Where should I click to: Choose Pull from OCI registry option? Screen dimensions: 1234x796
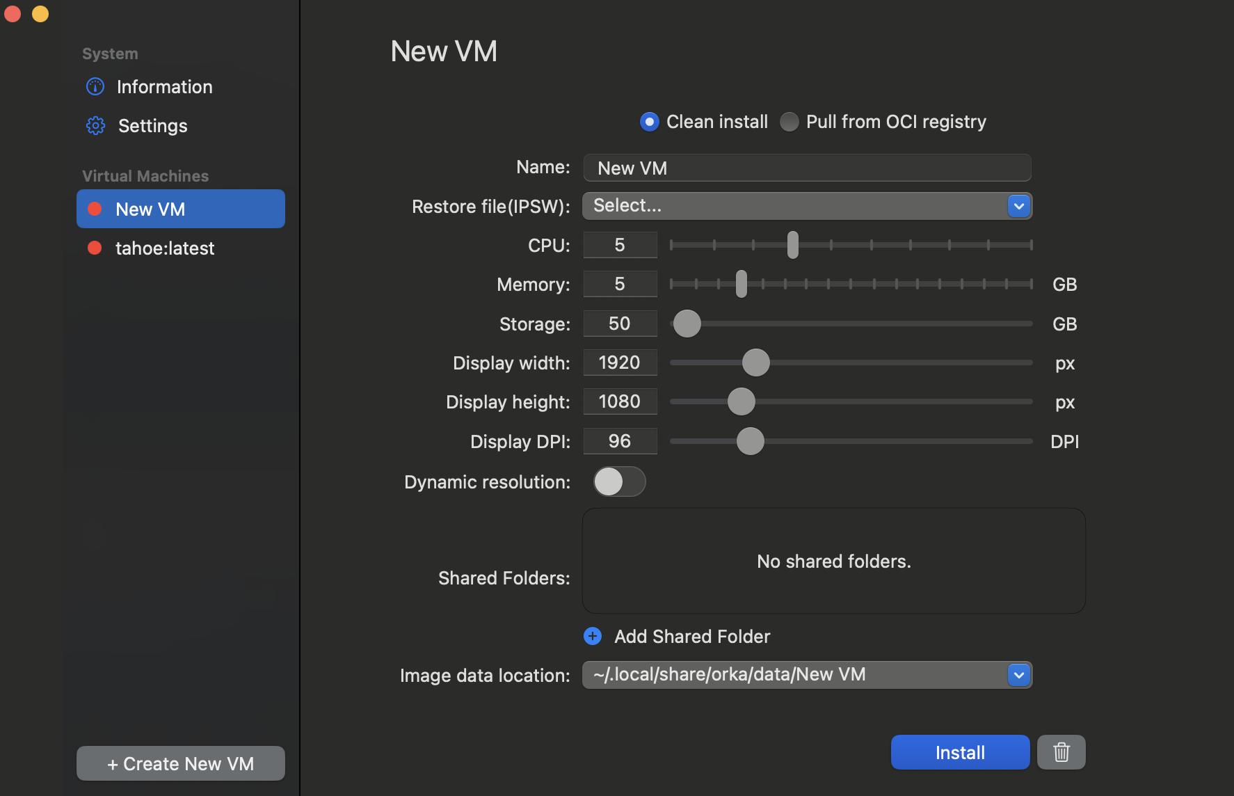(790, 122)
